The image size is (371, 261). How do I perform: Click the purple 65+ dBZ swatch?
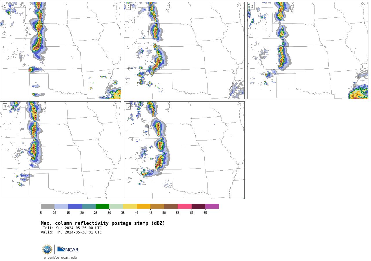pos(212,206)
